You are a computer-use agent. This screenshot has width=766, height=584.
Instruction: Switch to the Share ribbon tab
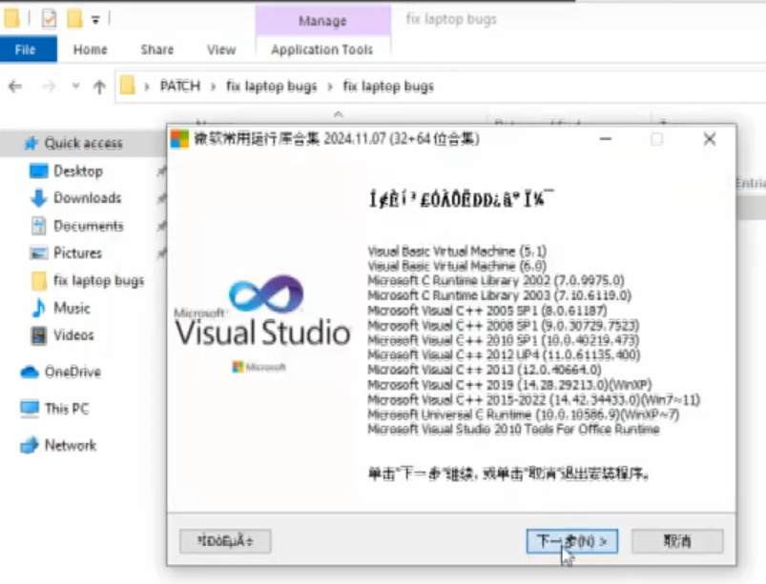point(157,50)
